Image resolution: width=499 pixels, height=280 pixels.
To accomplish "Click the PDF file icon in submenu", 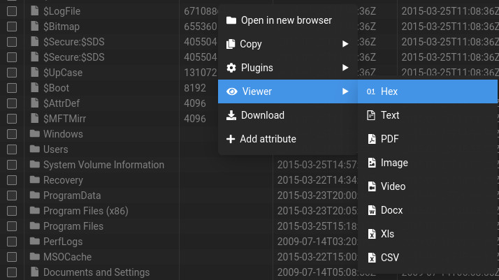I will pos(371,139).
